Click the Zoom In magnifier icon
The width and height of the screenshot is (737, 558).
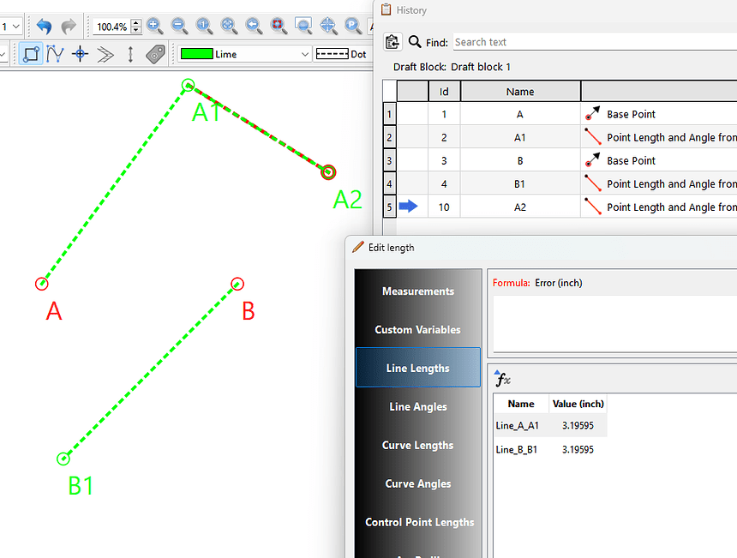tap(155, 27)
